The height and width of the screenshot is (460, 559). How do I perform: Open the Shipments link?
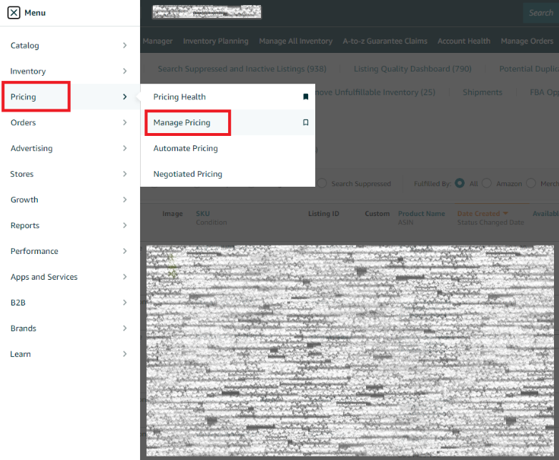tap(483, 92)
